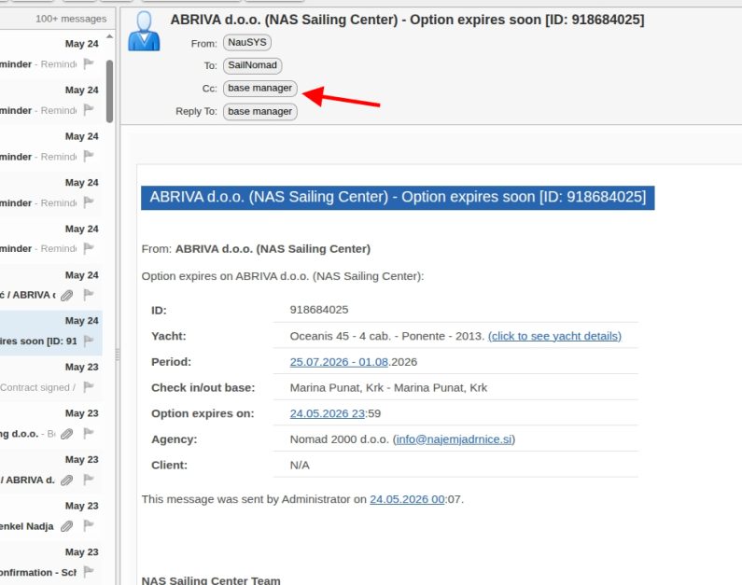Click attachment icon on May 23 '/ ABRIVA d.' message
The width and height of the screenshot is (742, 585).
click(66, 480)
